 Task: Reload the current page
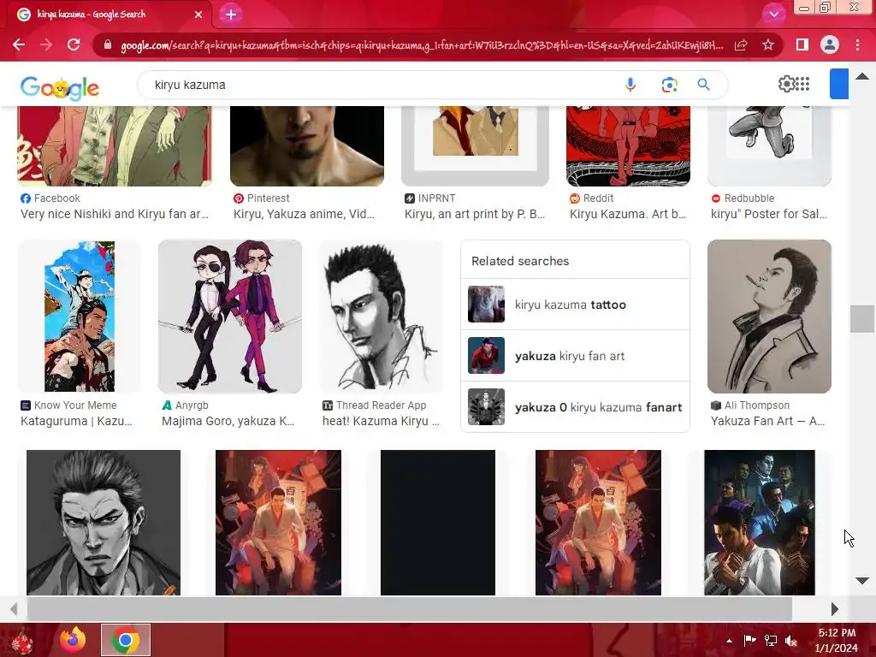(74, 44)
